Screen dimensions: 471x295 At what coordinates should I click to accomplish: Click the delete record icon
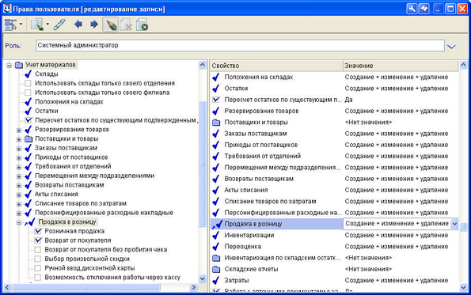(x=126, y=25)
